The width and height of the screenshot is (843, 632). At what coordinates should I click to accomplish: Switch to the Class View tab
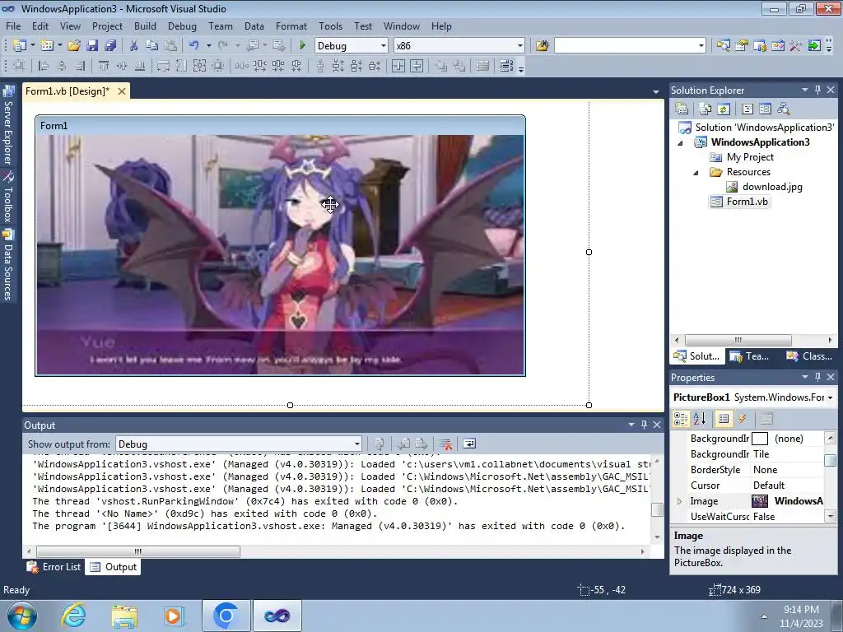[x=810, y=355]
